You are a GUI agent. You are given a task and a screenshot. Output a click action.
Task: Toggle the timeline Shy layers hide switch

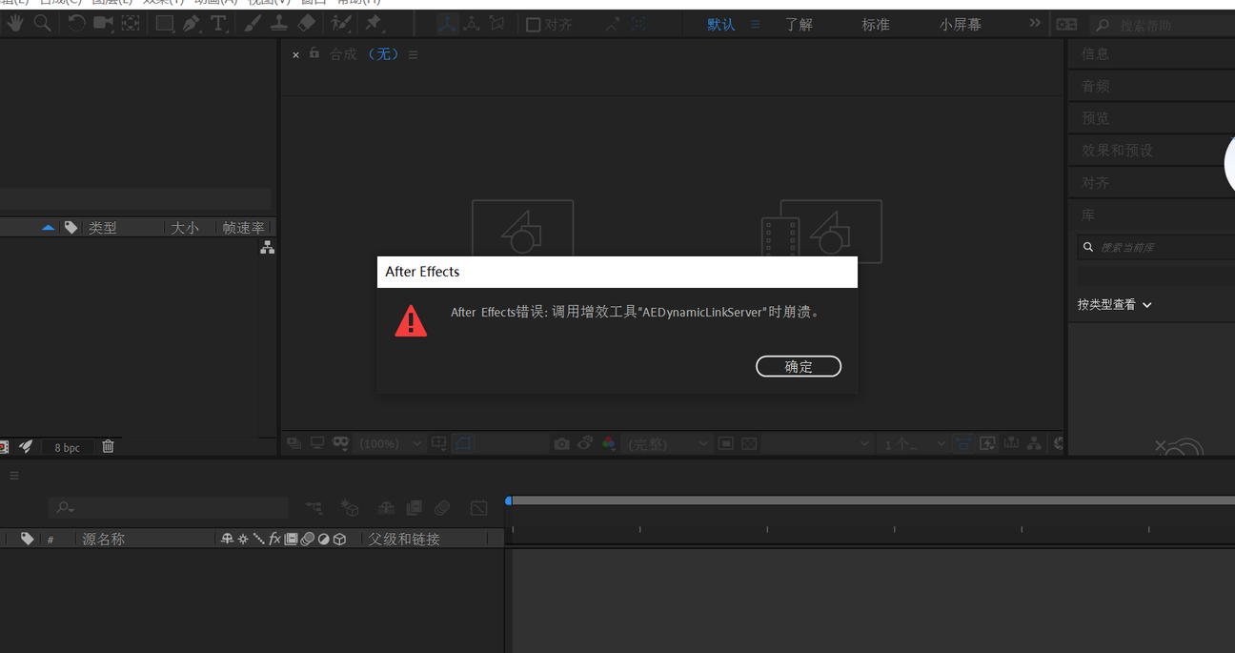coord(385,508)
